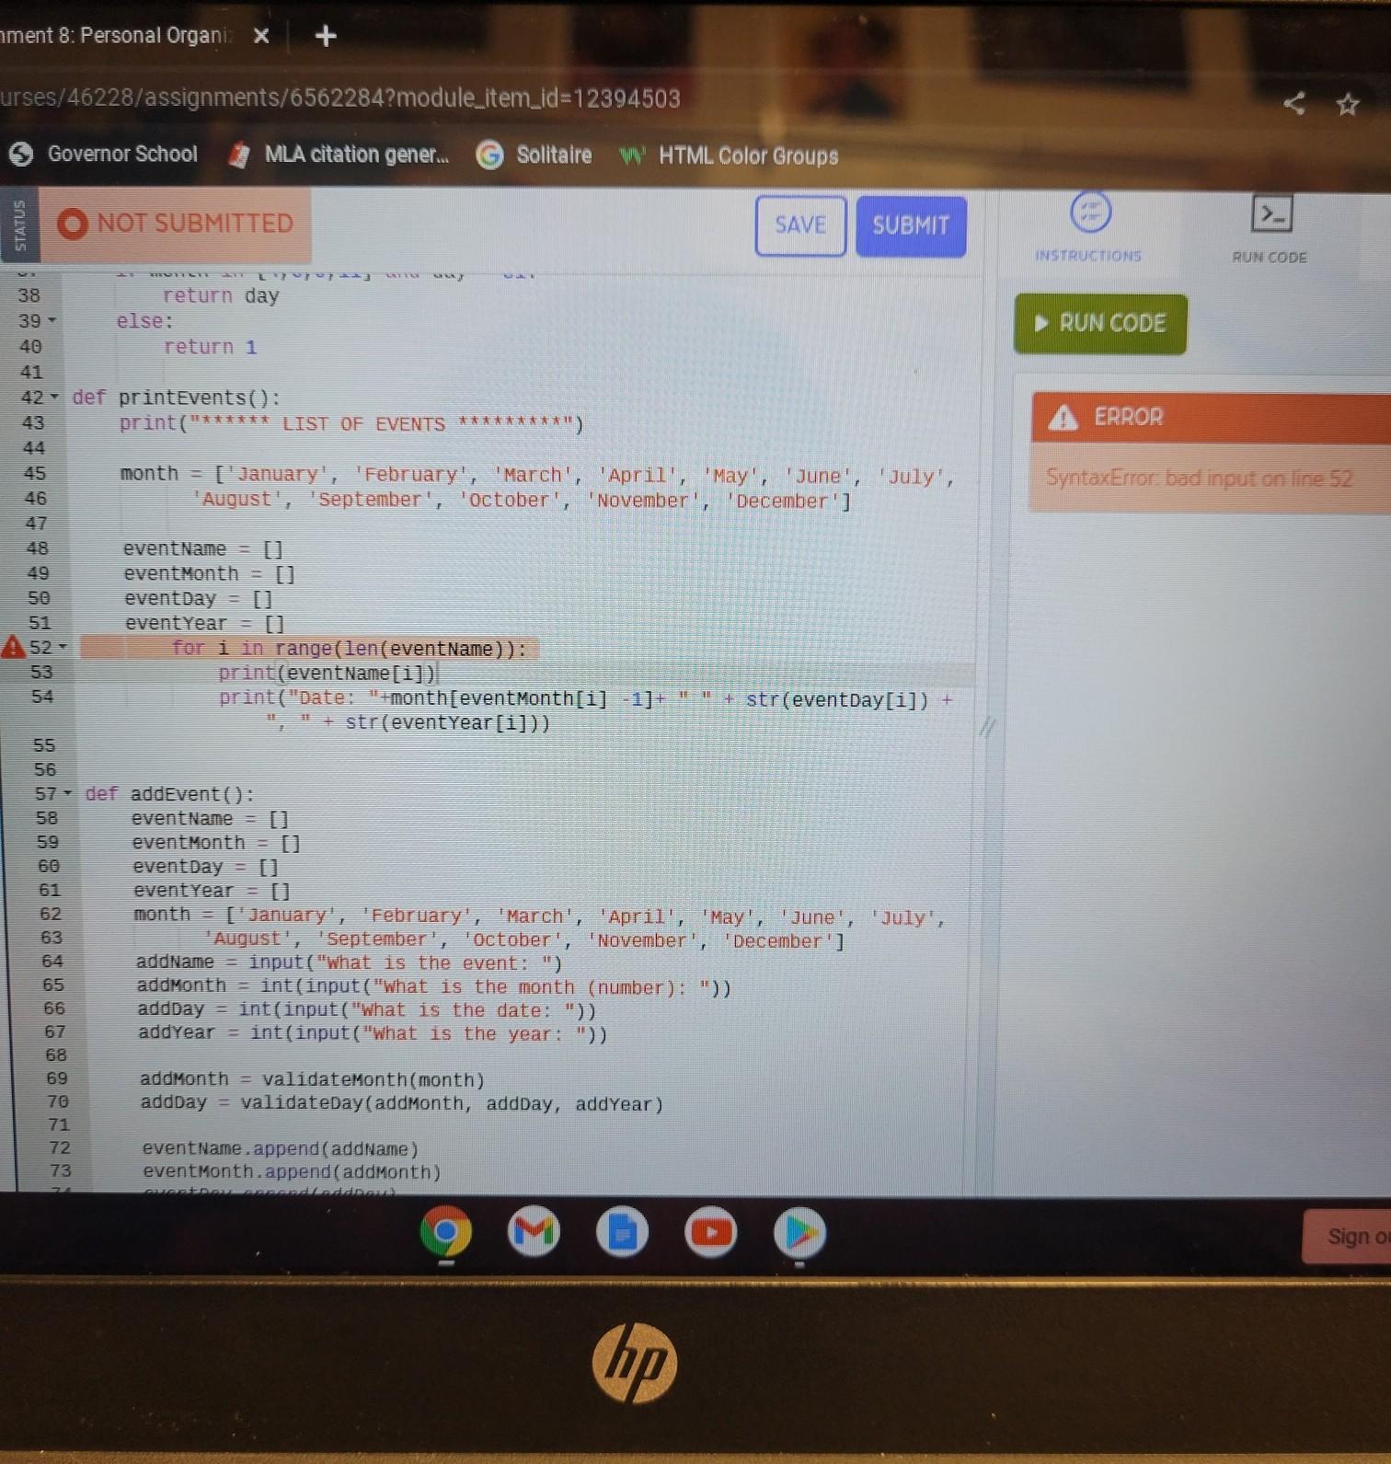Screen dimensions: 1391x1464
Task: Open YouTube from the shelf
Action: tap(711, 1231)
